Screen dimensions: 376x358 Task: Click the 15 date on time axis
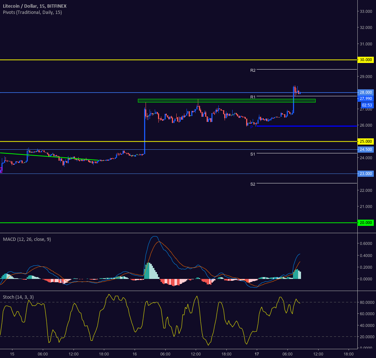click(x=12, y=354)
